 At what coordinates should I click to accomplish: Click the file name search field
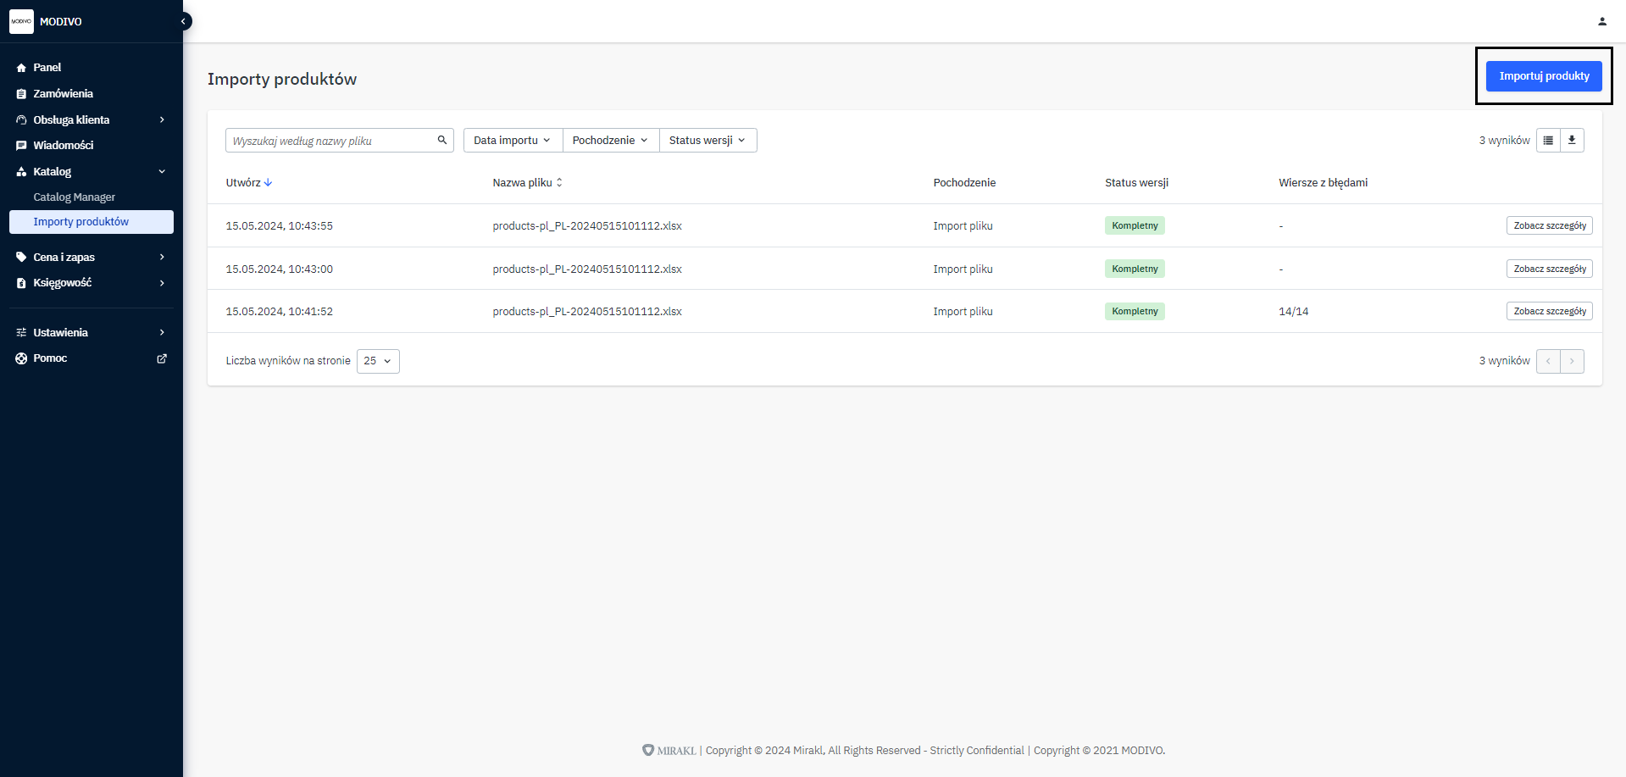[330, 141]
